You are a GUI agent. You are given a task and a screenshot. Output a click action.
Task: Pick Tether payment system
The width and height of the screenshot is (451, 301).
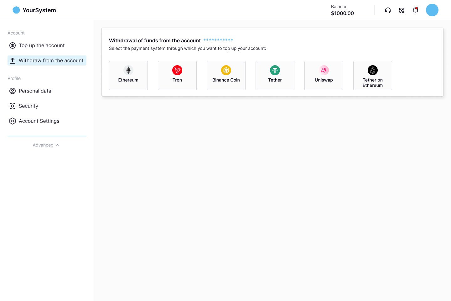pyautogui.click(x=275, y=76)
